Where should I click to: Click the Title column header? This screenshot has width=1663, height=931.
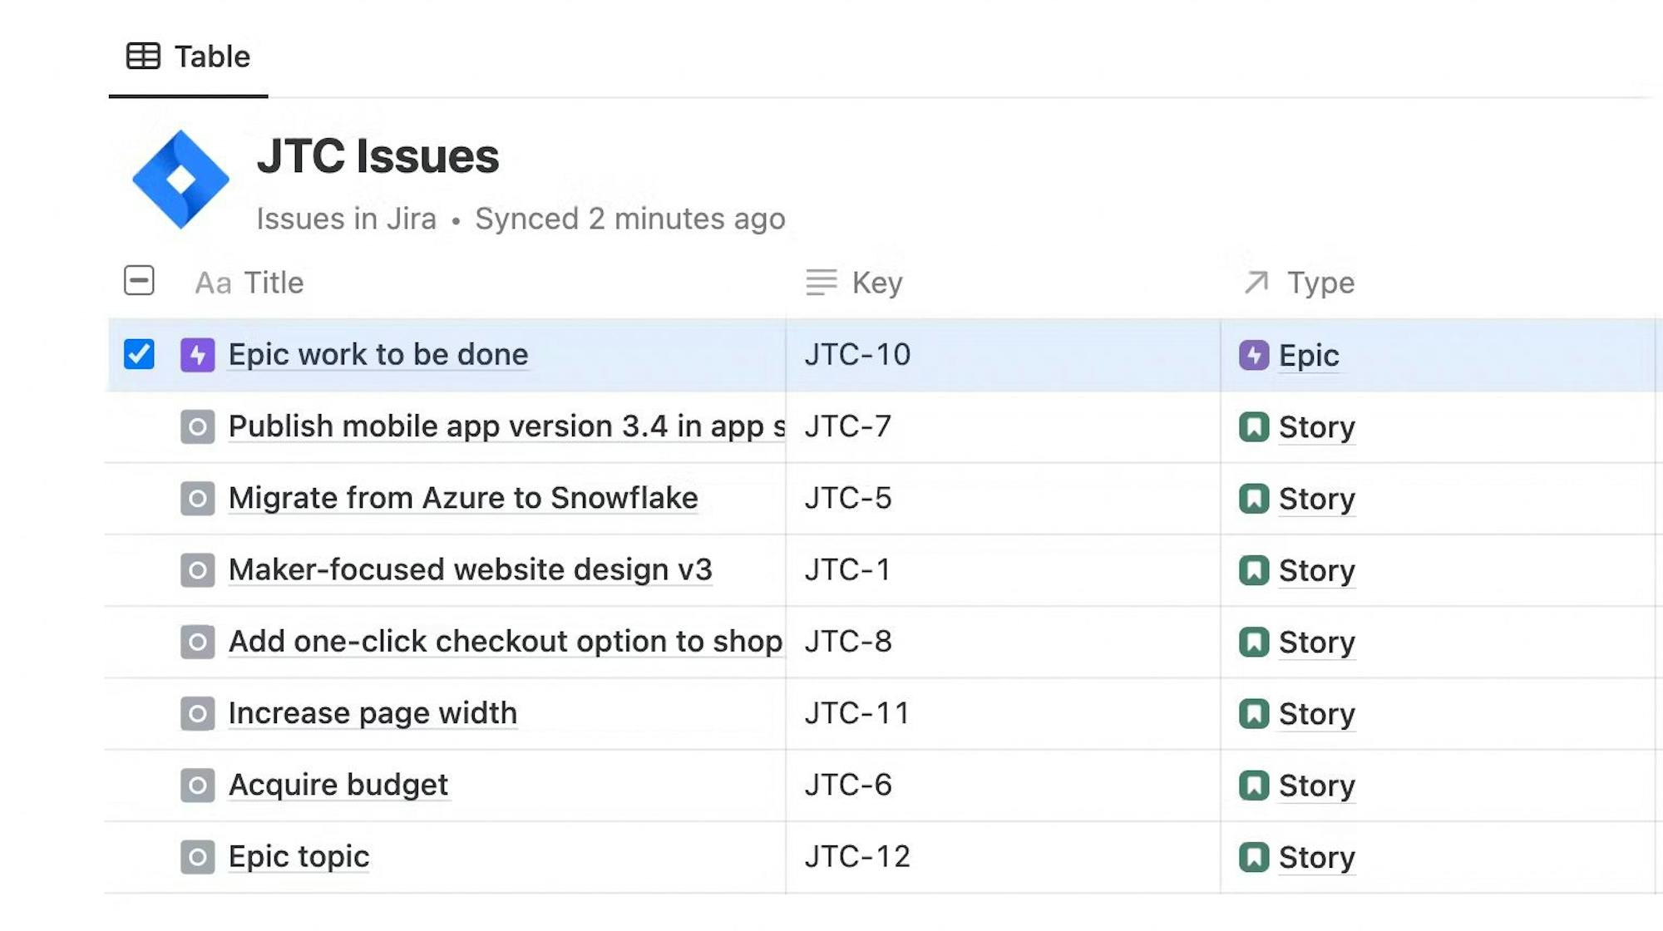coord(249,283)
